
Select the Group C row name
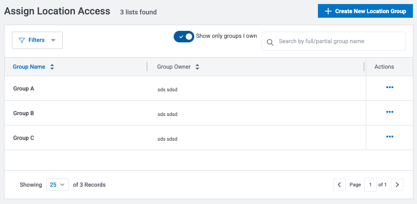(24, 138)
